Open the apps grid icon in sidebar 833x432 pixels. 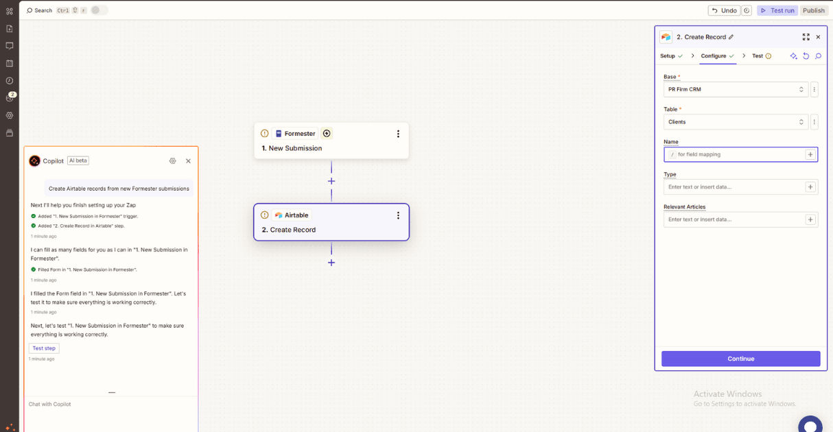[10, 11]
